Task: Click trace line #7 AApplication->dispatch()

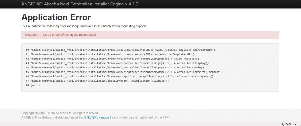Action: click(97, 81)
